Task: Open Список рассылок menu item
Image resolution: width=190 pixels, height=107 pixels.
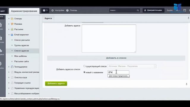Action: tap(22, 40)
